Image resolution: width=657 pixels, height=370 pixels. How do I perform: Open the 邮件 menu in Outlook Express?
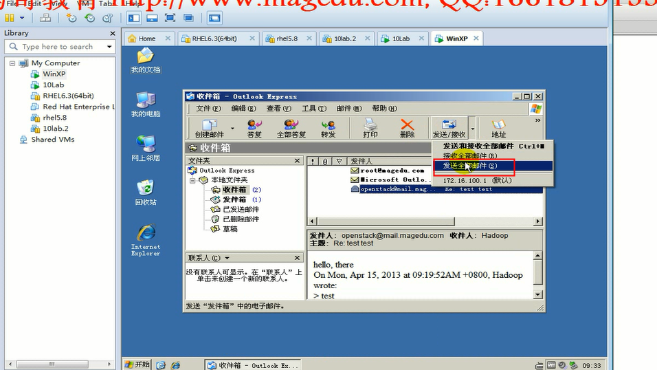pos(348,108)
